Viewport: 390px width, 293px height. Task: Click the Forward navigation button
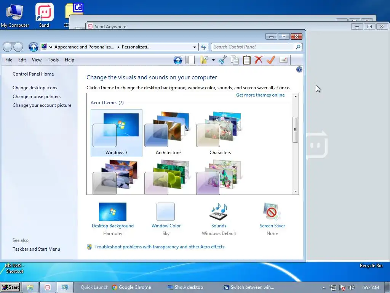pos(18,47)
